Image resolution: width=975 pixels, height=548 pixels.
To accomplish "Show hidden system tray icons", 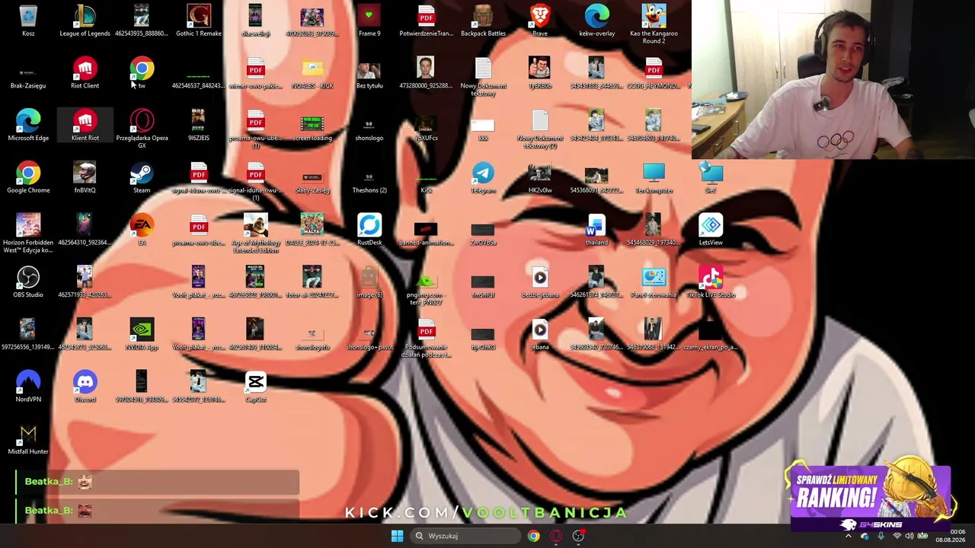I will (849, 536).
